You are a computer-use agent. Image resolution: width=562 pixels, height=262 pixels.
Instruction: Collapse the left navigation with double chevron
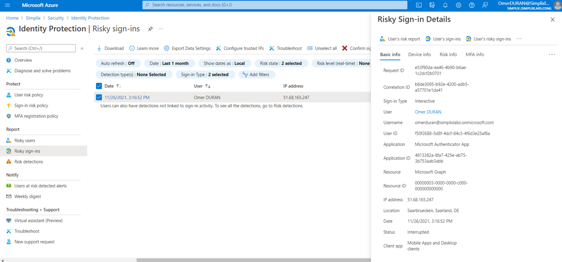(x=82, y=48)
